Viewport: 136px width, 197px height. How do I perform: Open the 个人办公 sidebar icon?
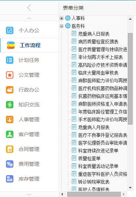tap(10, 30)
